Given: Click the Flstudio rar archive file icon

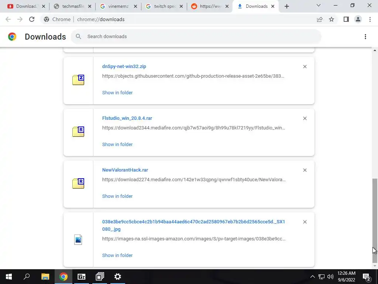Looking at the screenshot, I should pyautogui.click(x=78, y=132).
